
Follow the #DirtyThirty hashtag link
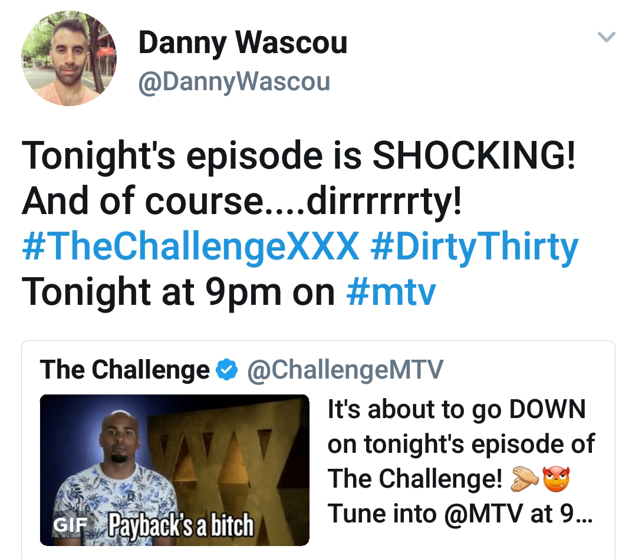coord(474,246)
